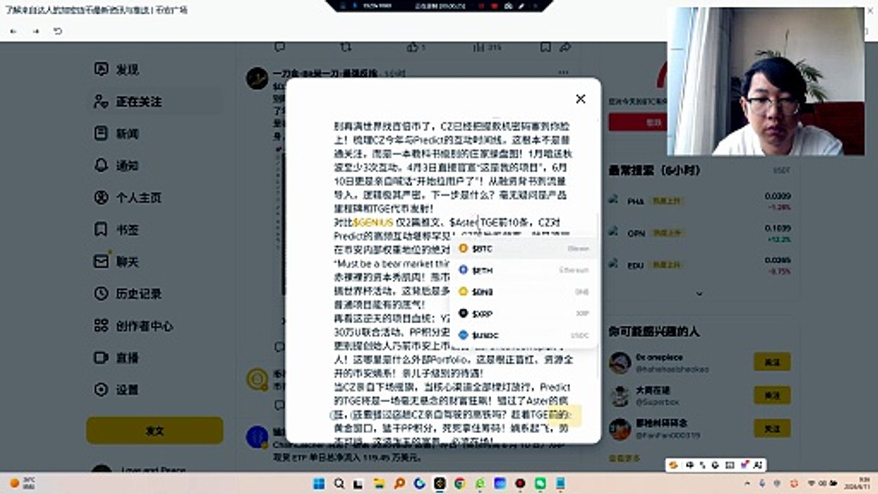Click the bookmark icon on the background post
Screen dimensions: 878x494
[x=545, y=47]
